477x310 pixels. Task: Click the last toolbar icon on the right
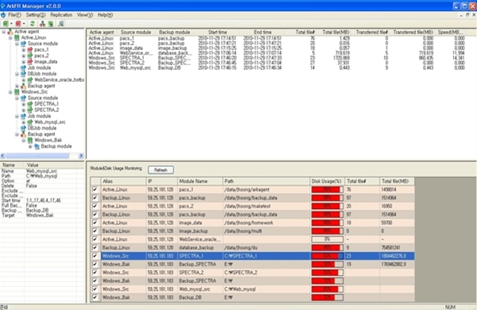click(61, 23)
